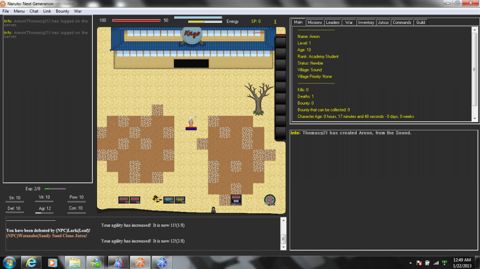Click the combat log scrollbar thumb
This screenshot has height=269, width=480.
pos(284,239)
